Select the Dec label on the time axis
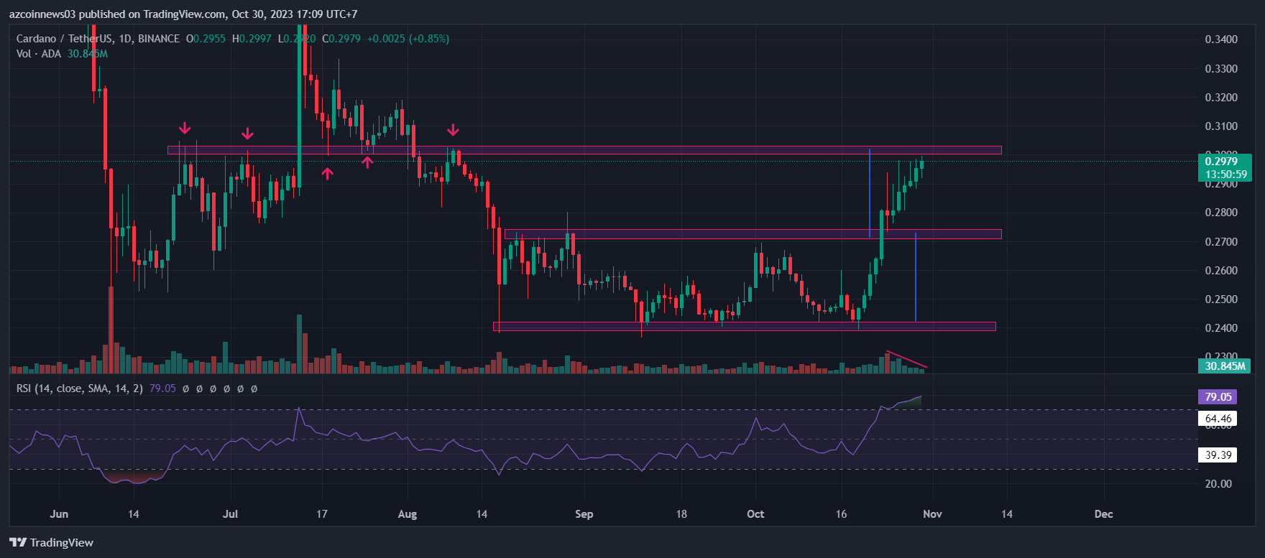 click(1103, 514)
